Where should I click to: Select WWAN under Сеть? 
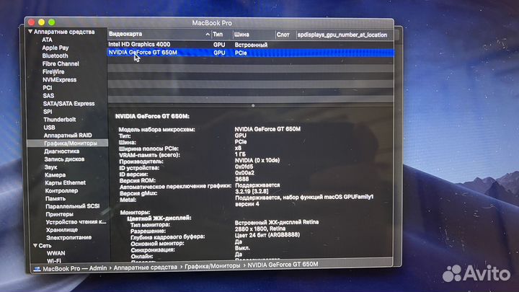pos(56,253)
